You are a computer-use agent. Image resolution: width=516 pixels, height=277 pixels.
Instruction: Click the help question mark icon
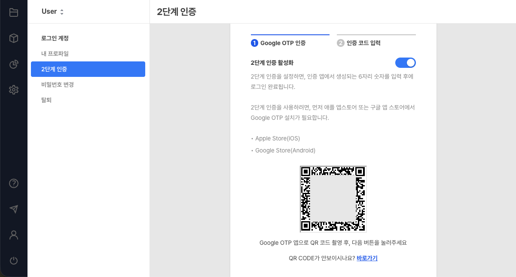pyautogui.click(x=14, y=183)
